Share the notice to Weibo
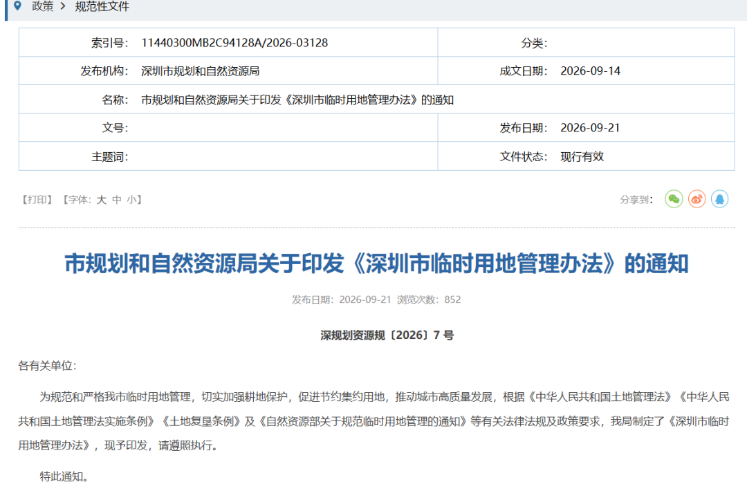The width and height of the screenshot is (747, 491). (x=697, y=199)
